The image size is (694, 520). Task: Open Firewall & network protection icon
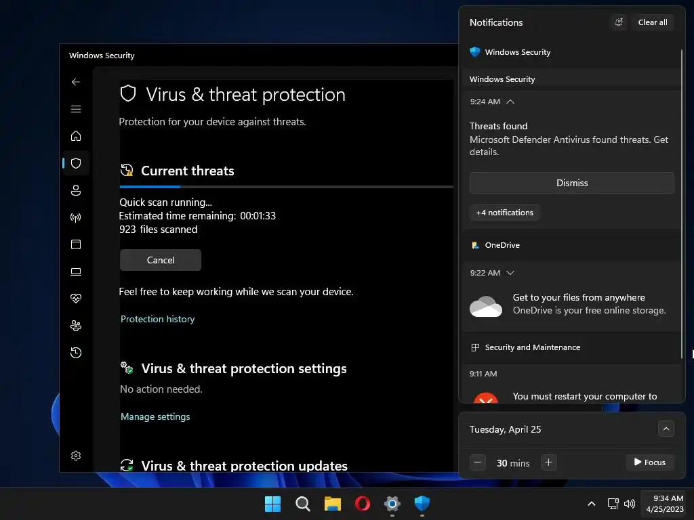76,217
